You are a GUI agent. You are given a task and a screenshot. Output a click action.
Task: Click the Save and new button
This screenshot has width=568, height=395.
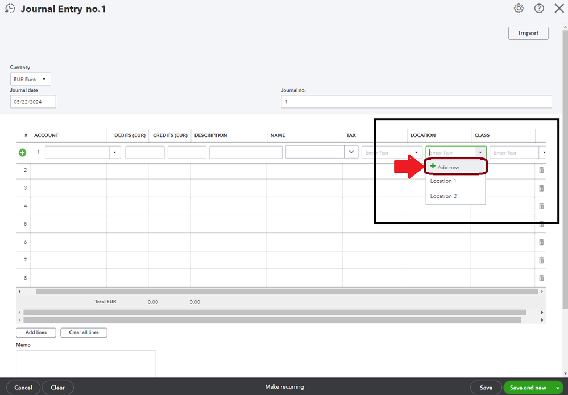(528, 388)
